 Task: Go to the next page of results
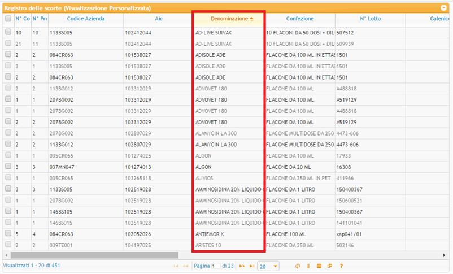pyautogui.click(x=242, y=266)
